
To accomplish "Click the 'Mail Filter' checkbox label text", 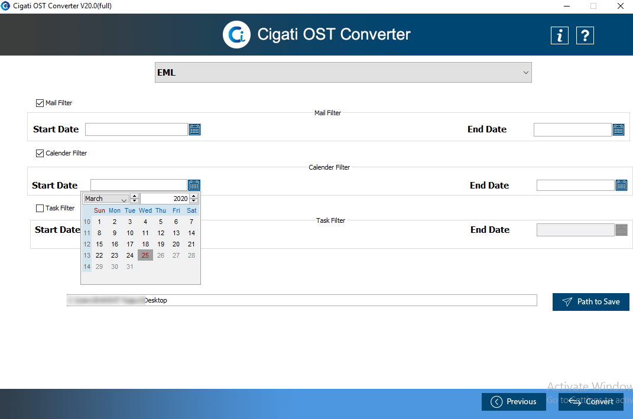I will coord(59,103).
